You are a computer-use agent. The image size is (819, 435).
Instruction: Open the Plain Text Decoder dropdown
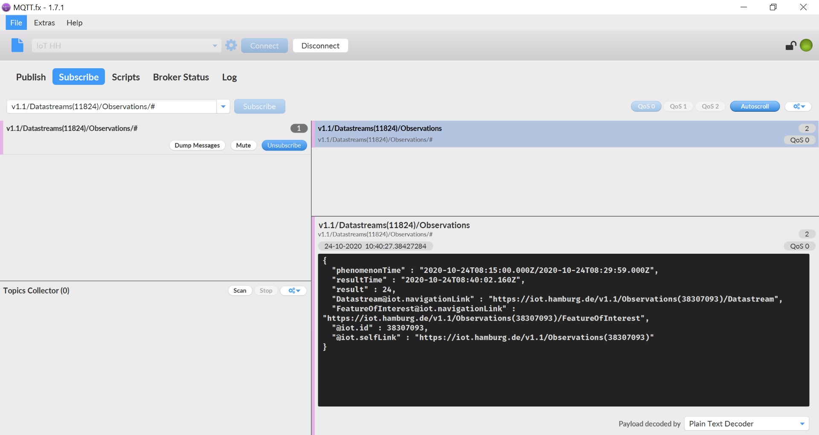[x=746, y=423]
